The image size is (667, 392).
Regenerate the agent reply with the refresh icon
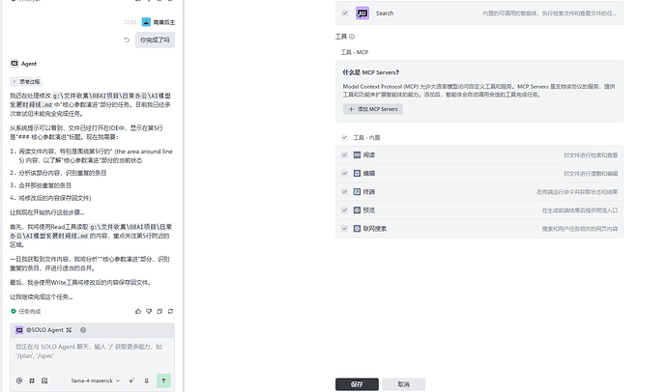(170, 311)
